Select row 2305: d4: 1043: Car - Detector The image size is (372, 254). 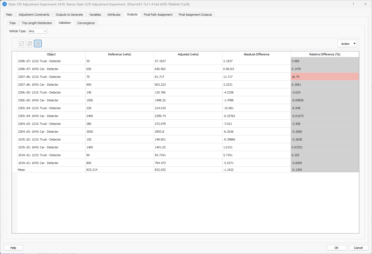[51, 116]
